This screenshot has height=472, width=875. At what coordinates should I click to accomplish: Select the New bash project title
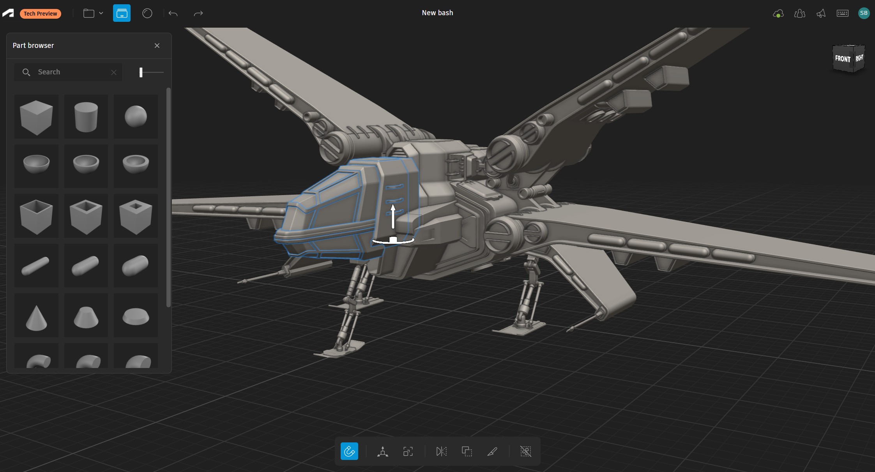[437, 13]
